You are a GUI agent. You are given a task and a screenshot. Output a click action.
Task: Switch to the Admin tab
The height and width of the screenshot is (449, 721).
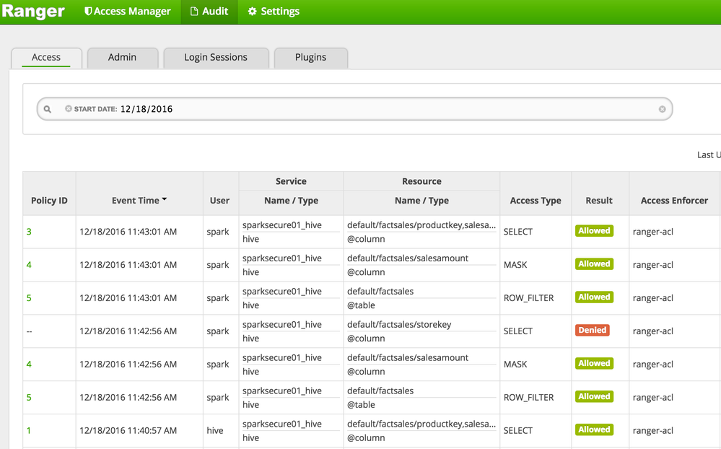click(x=122, y=57)
